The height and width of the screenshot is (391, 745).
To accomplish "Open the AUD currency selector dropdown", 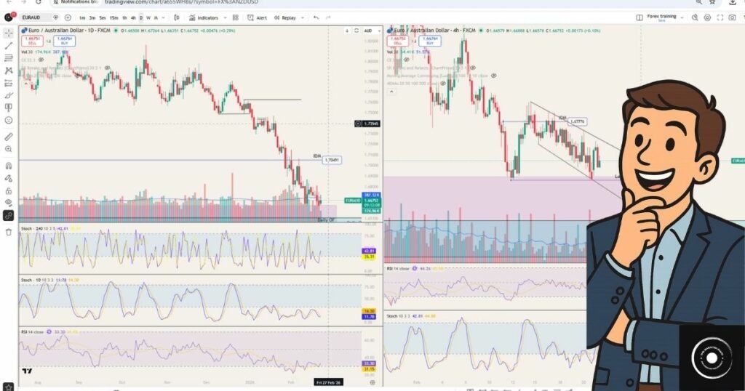I will (368, 31).
